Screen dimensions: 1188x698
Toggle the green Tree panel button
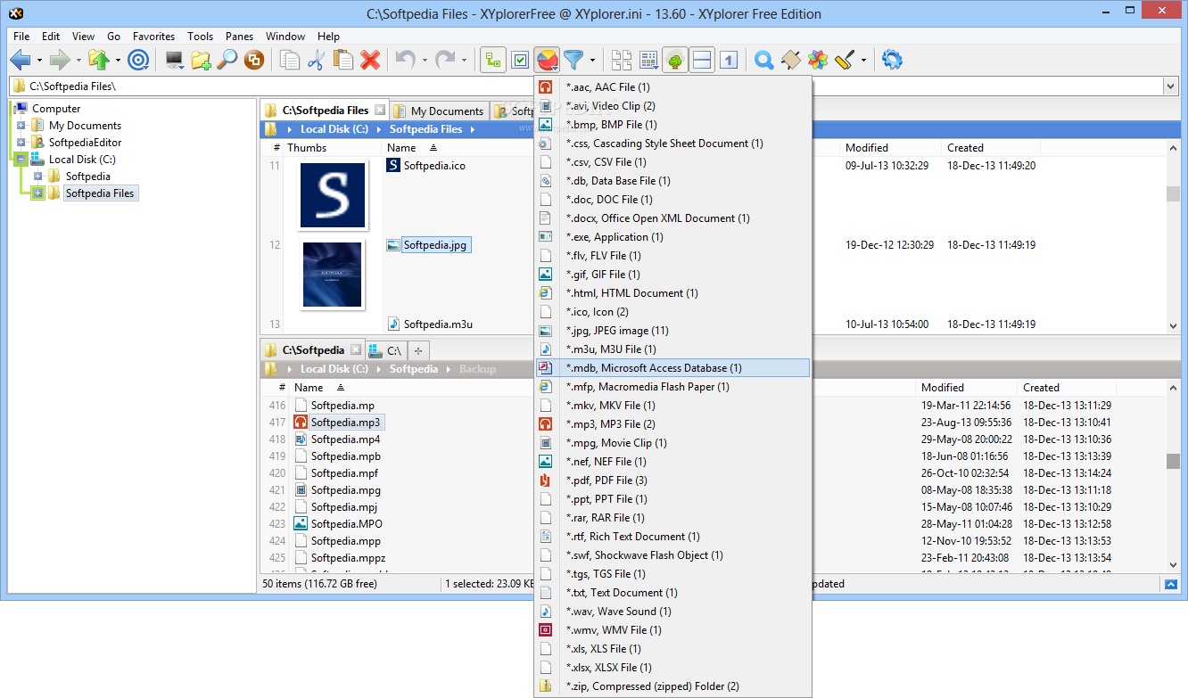675,60
